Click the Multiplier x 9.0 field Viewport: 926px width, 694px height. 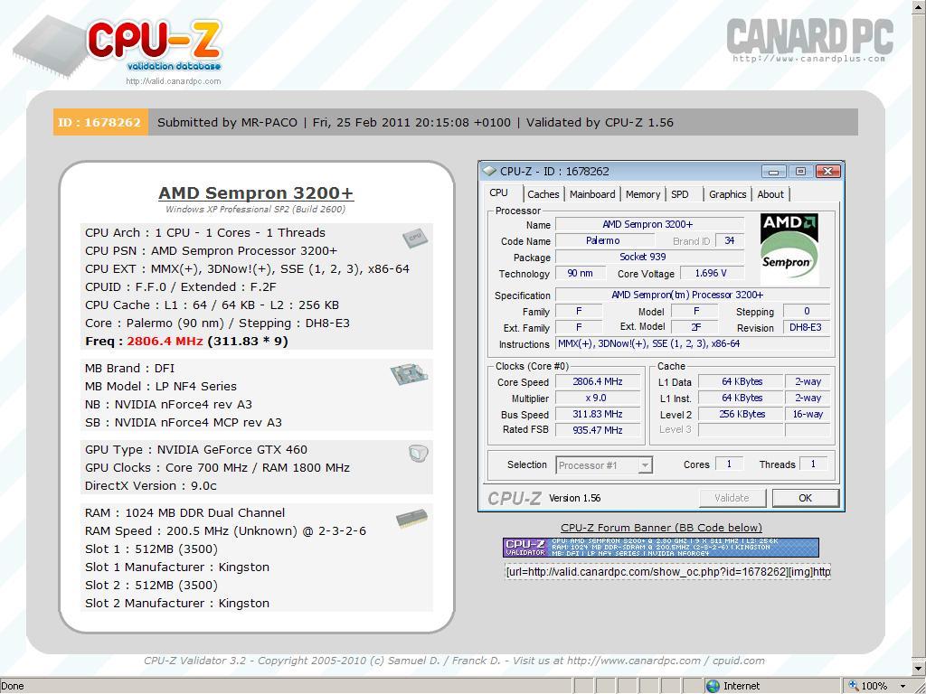pyautogui.click(x=598, y=399)
